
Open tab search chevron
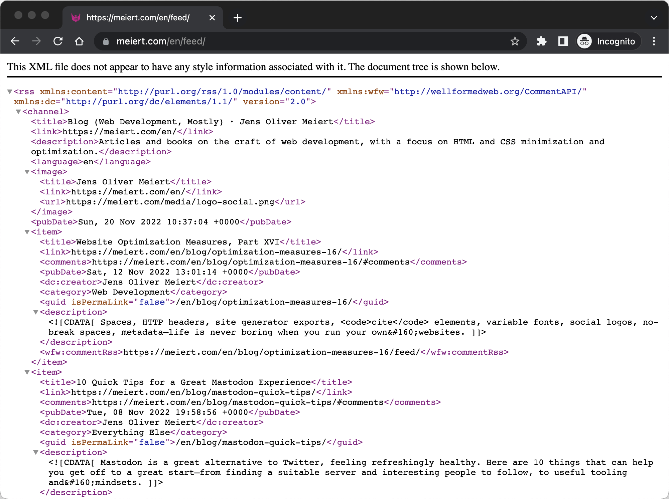pos(654,18)
